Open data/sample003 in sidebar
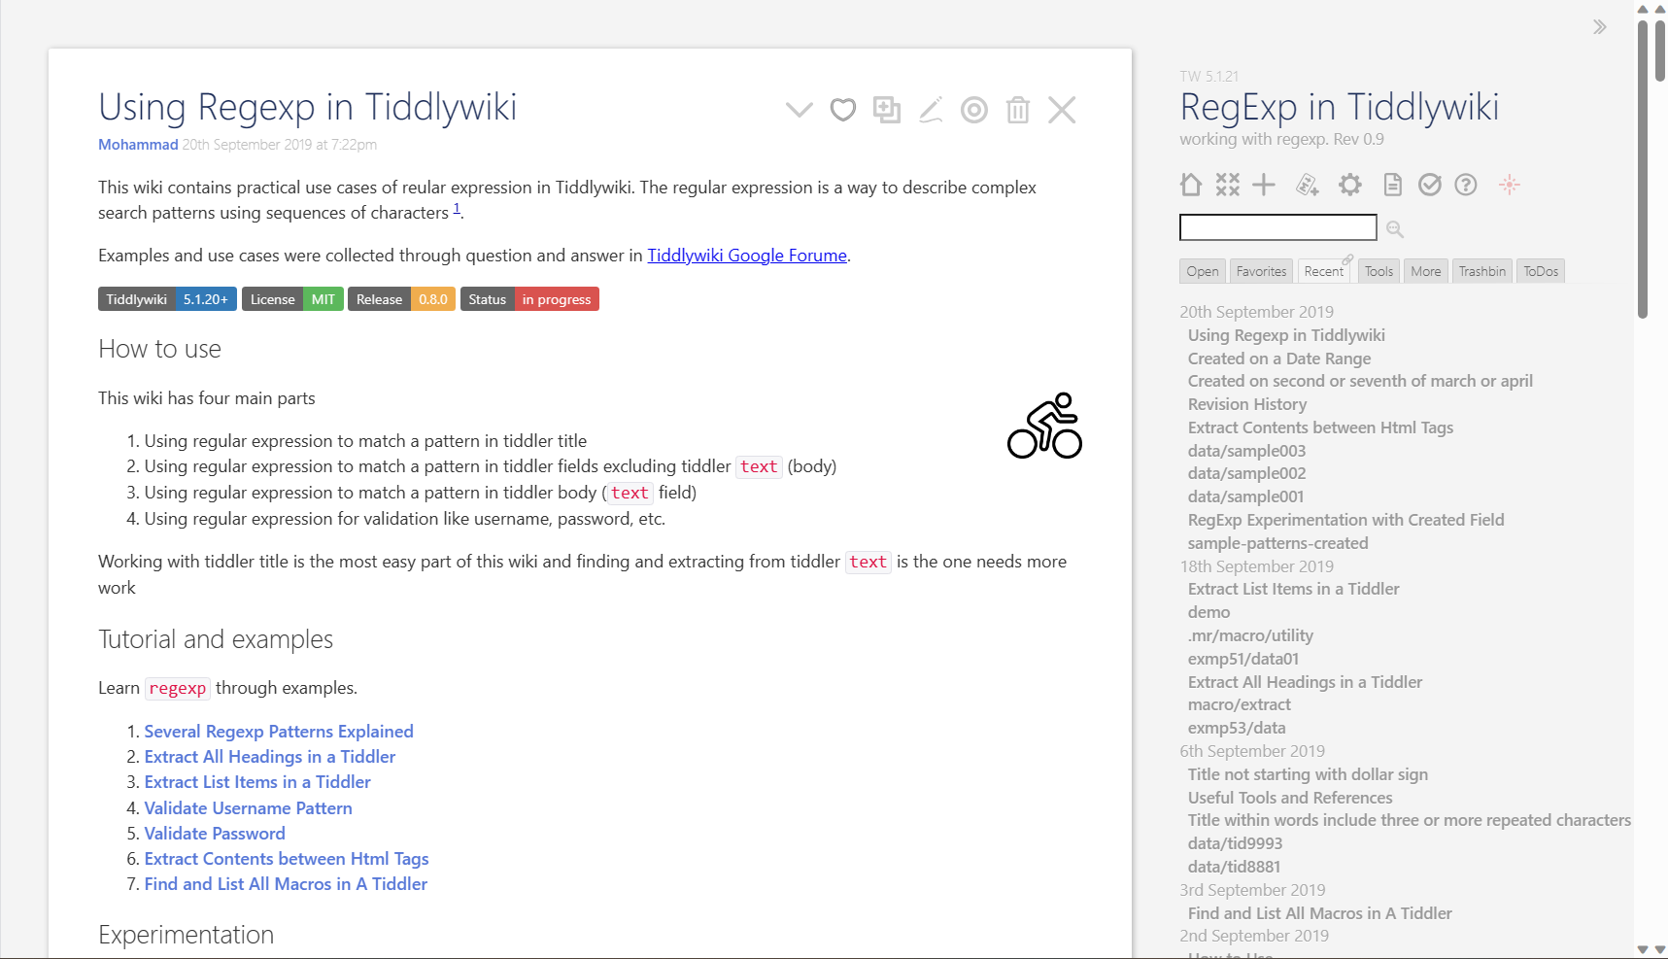The width and height of the screenshot is (1668, 959). pos(1246,451)
